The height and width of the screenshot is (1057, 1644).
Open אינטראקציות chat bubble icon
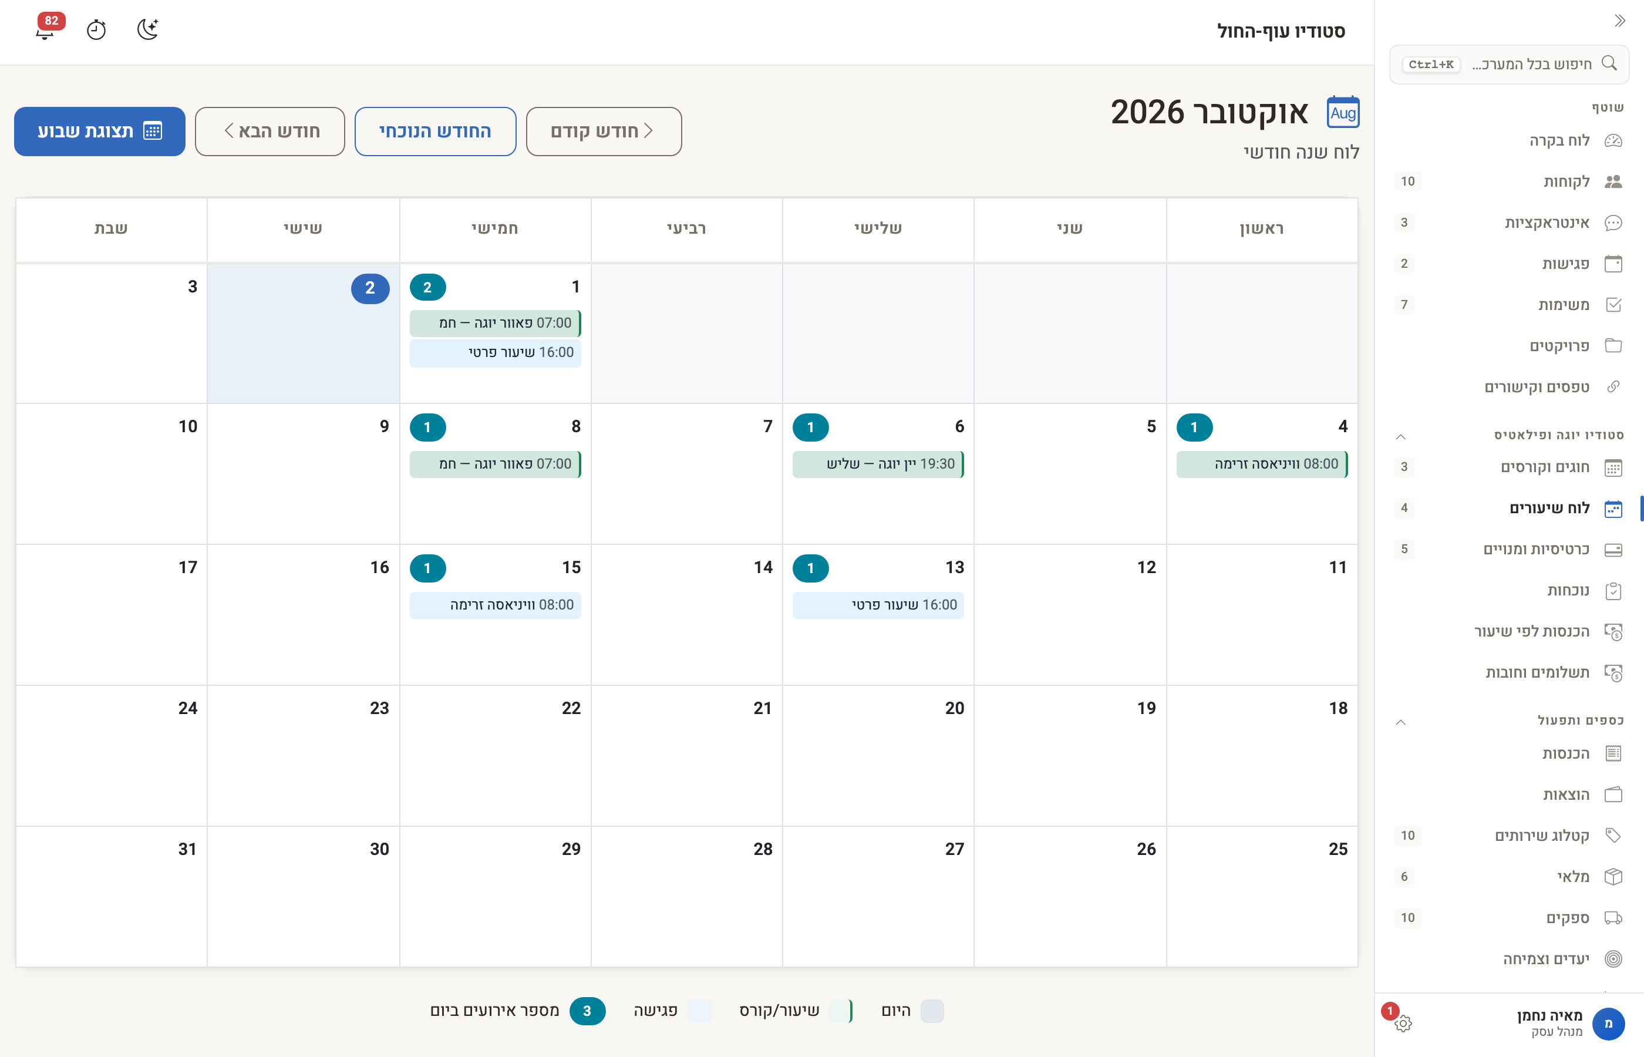(x=1613, y=223)
